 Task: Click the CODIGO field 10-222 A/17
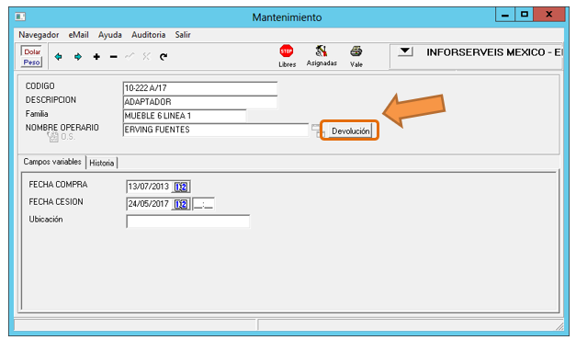click(200, 88)
